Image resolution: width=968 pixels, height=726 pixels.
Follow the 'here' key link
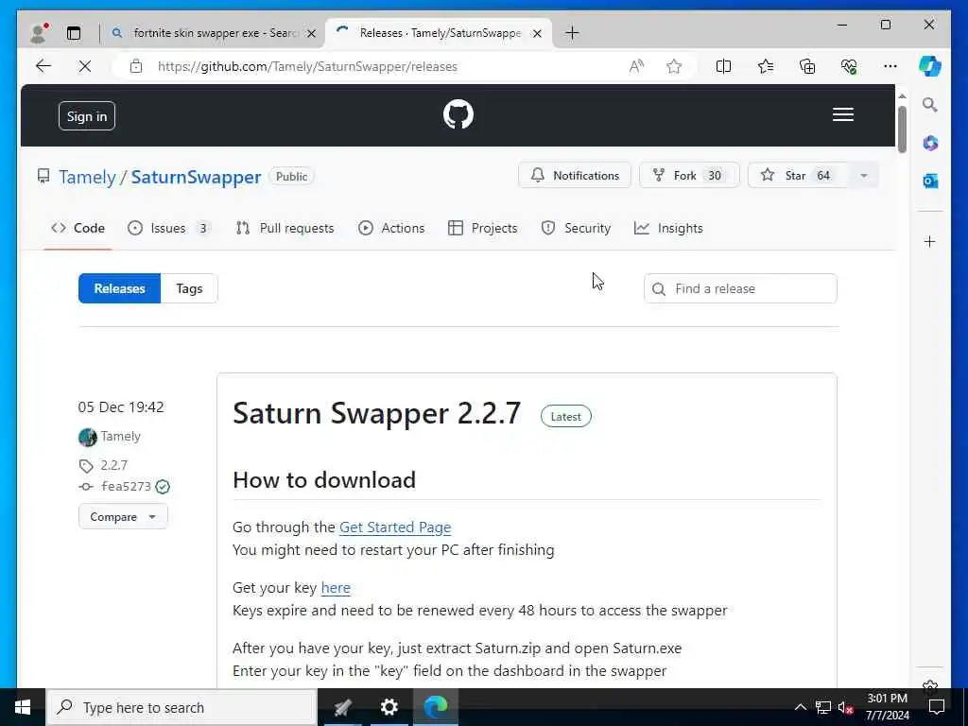click(336, 588)
